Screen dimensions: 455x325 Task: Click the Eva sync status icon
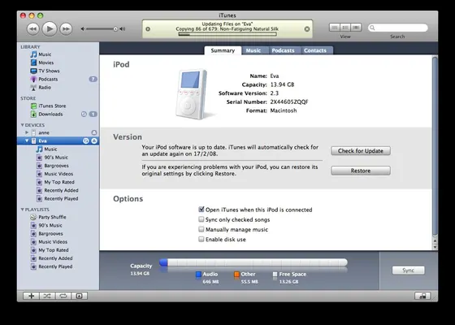coord(86,141)
